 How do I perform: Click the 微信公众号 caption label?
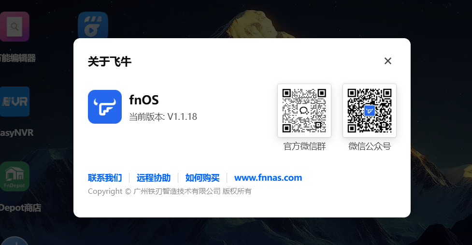coord(370,146)
